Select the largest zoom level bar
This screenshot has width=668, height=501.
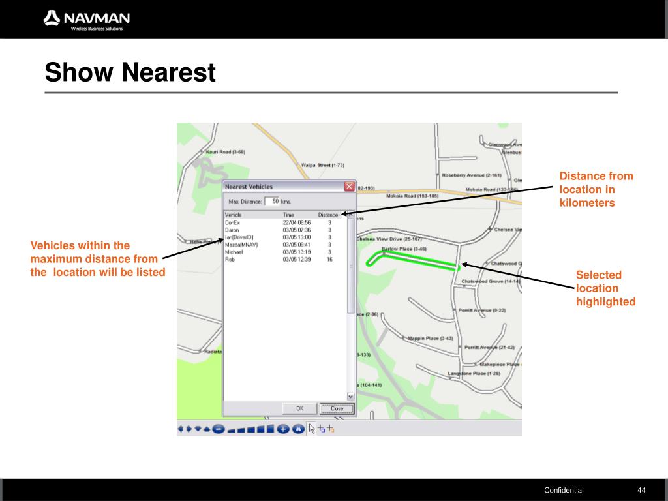[x=270, y=428]
